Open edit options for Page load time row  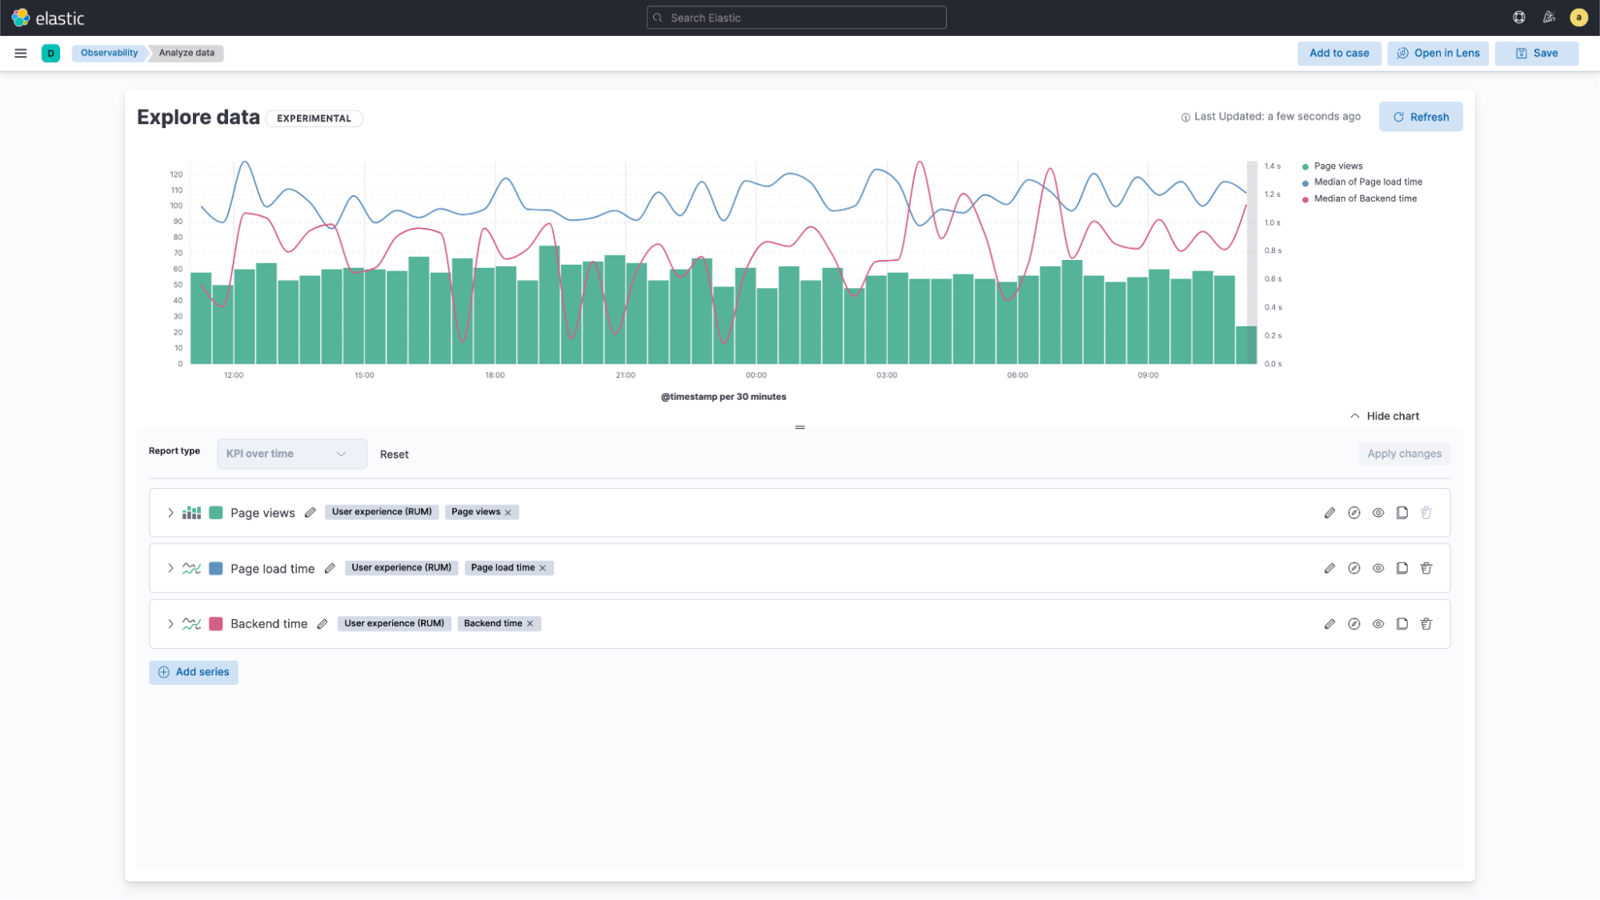click(x=1329, y=568)
